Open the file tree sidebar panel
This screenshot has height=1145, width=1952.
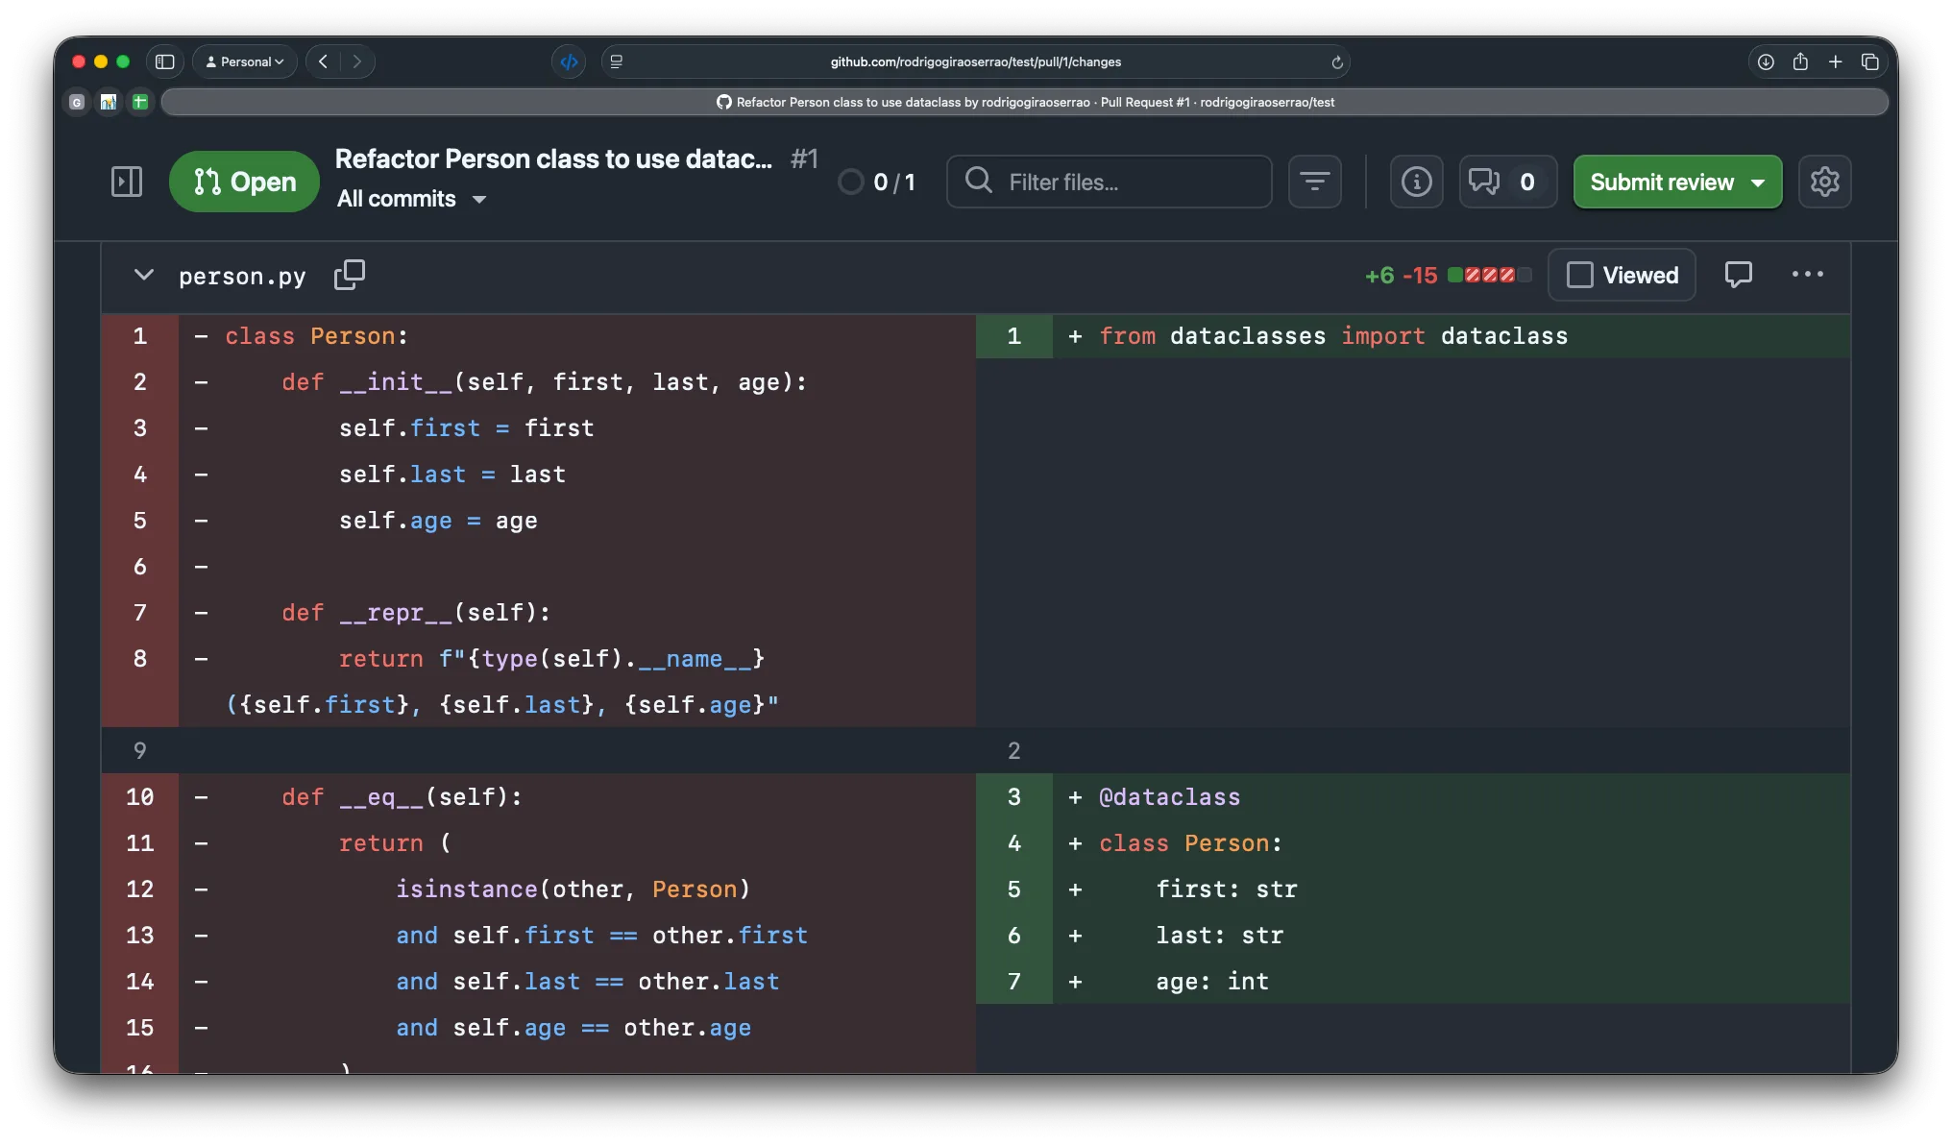[x=127, y=182]
